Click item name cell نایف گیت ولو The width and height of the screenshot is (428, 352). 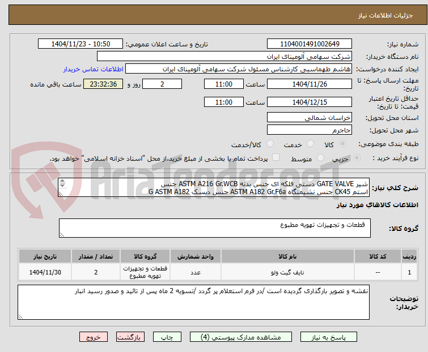coord(288,272)
